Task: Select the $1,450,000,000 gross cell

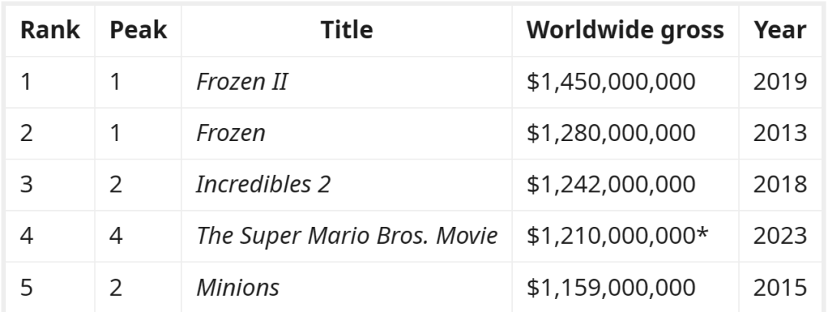Action: point(611,82)
